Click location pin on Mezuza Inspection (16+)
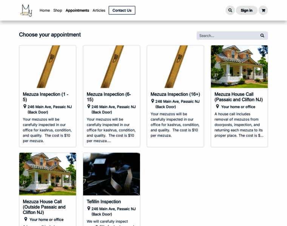Image resolution: width=287 pixels, height=226 pixels. [x=153, y=101]
